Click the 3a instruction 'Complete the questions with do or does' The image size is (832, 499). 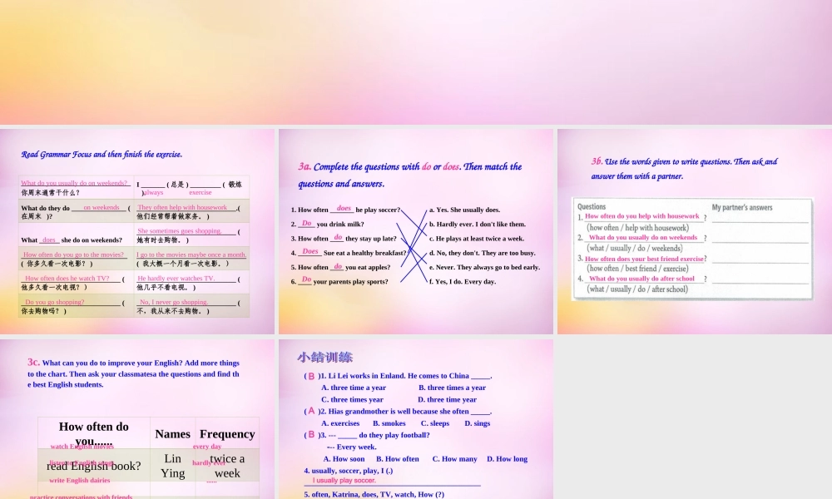click(409, 175)
